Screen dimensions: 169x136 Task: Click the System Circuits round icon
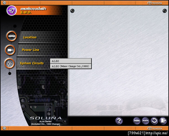tap(10, 64)
